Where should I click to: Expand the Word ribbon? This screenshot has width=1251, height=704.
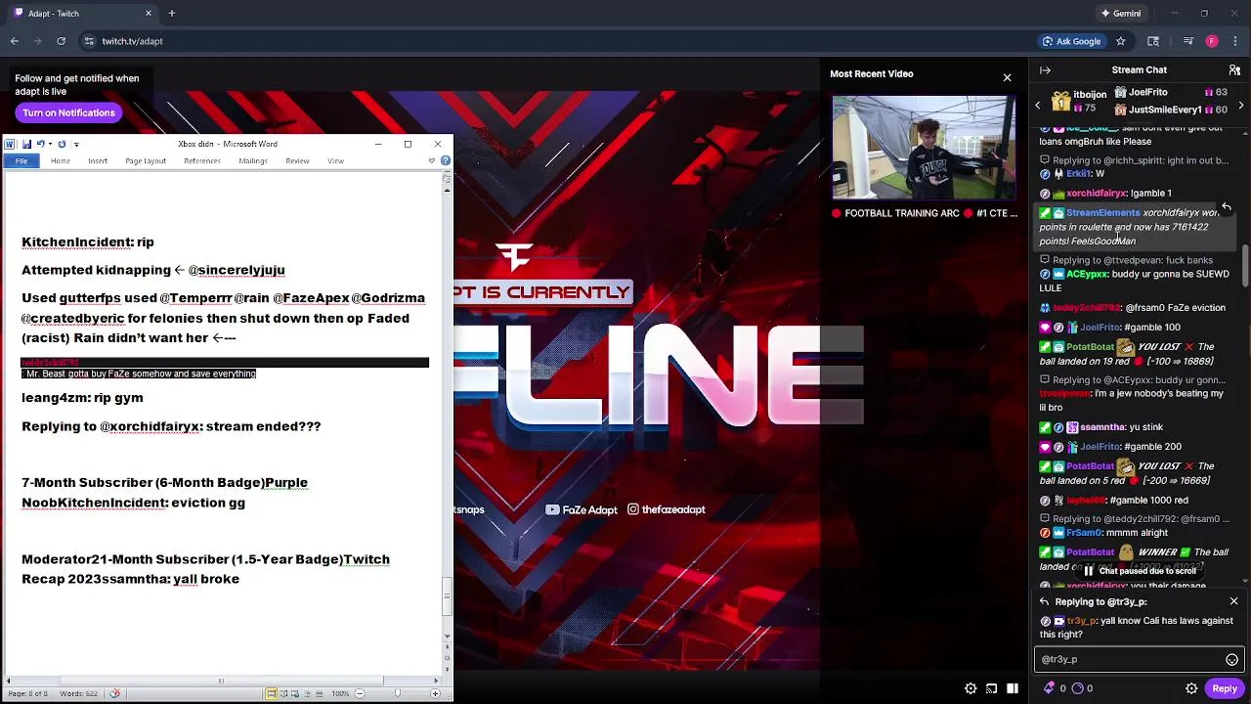pyautogui.click(x=431, y=161)
